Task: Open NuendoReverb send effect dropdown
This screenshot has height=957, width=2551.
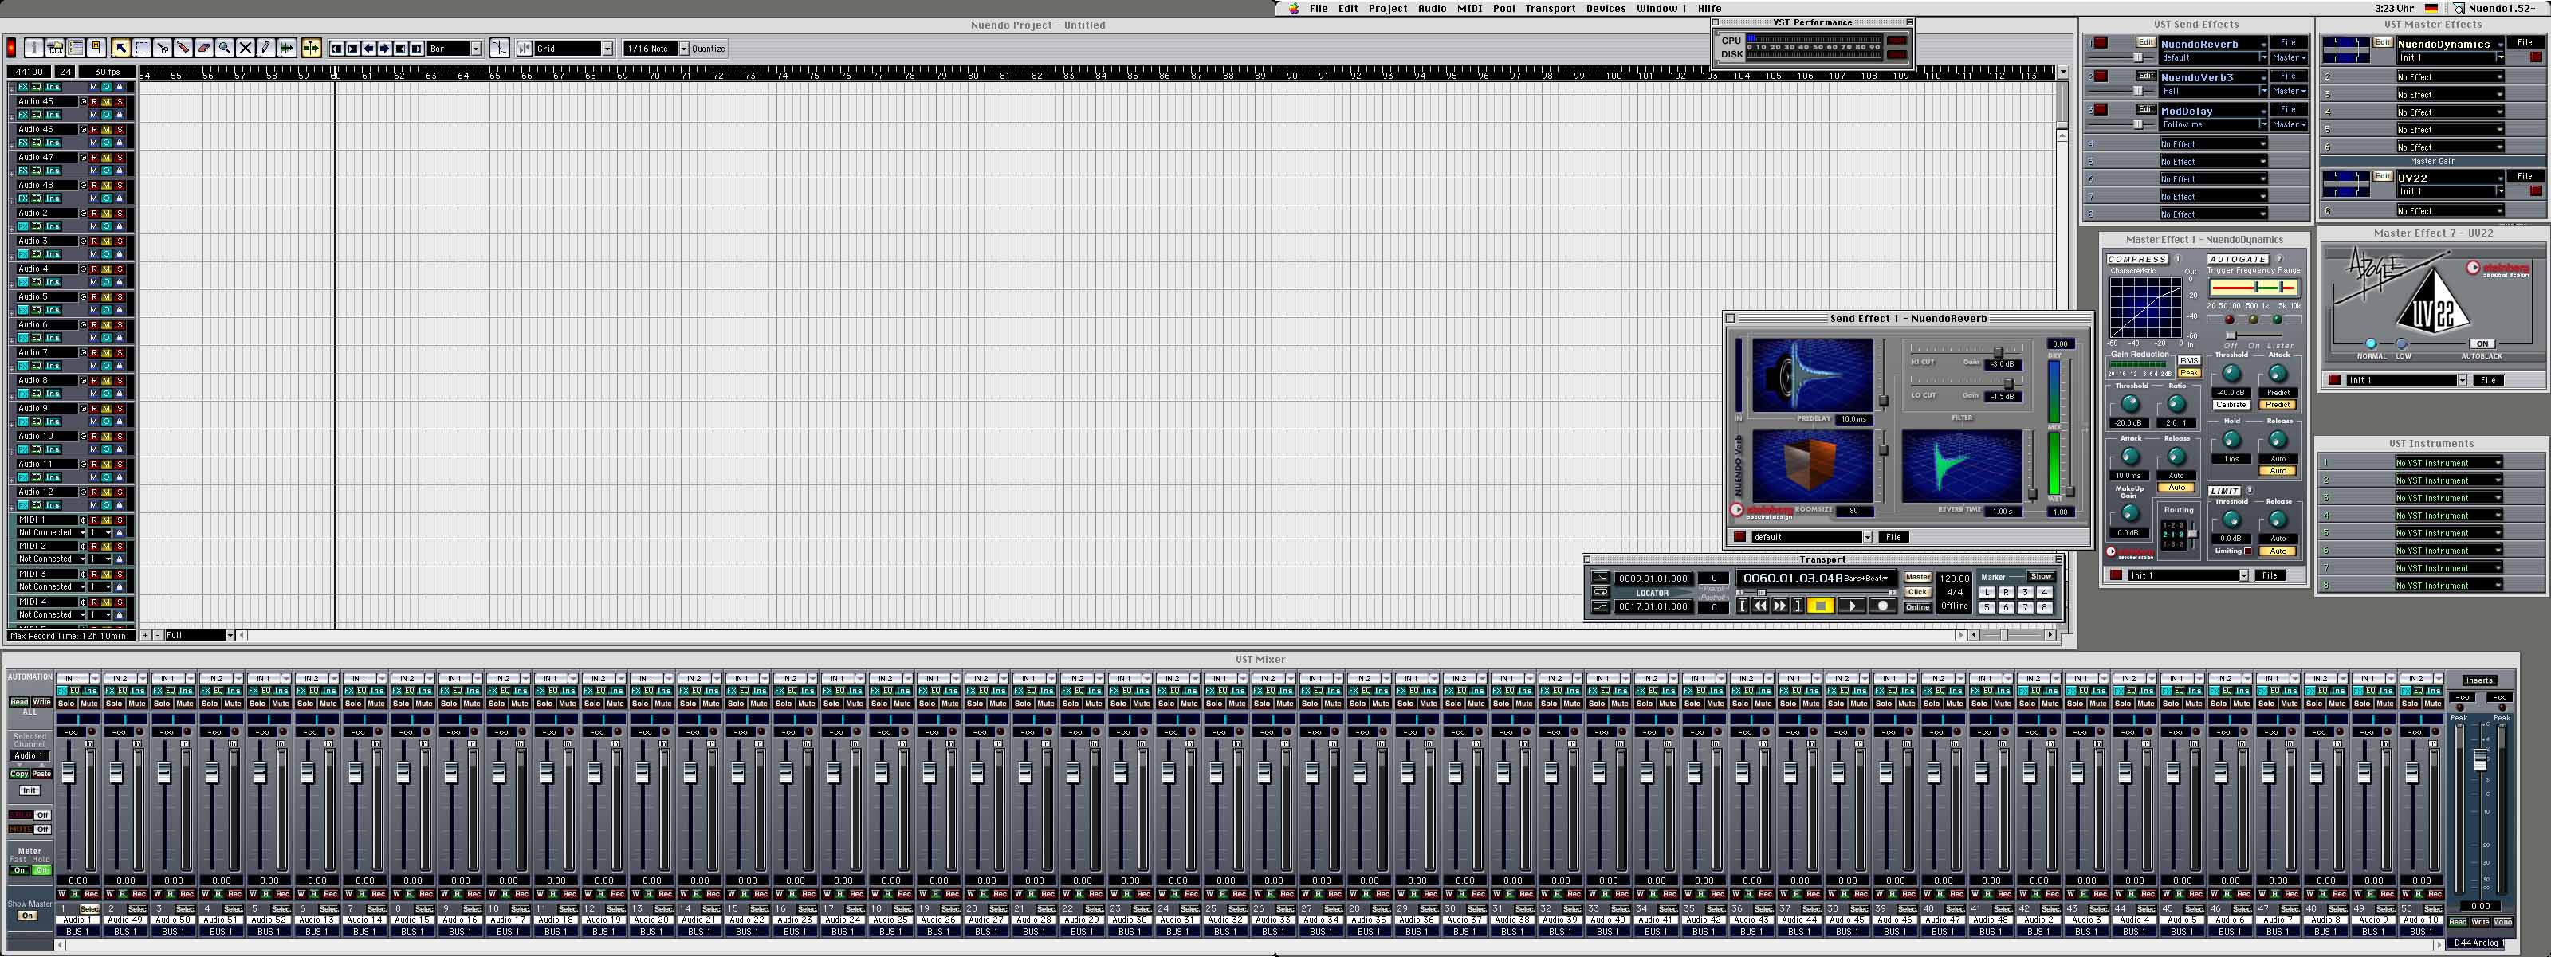Action: (x=2212, y=44)
